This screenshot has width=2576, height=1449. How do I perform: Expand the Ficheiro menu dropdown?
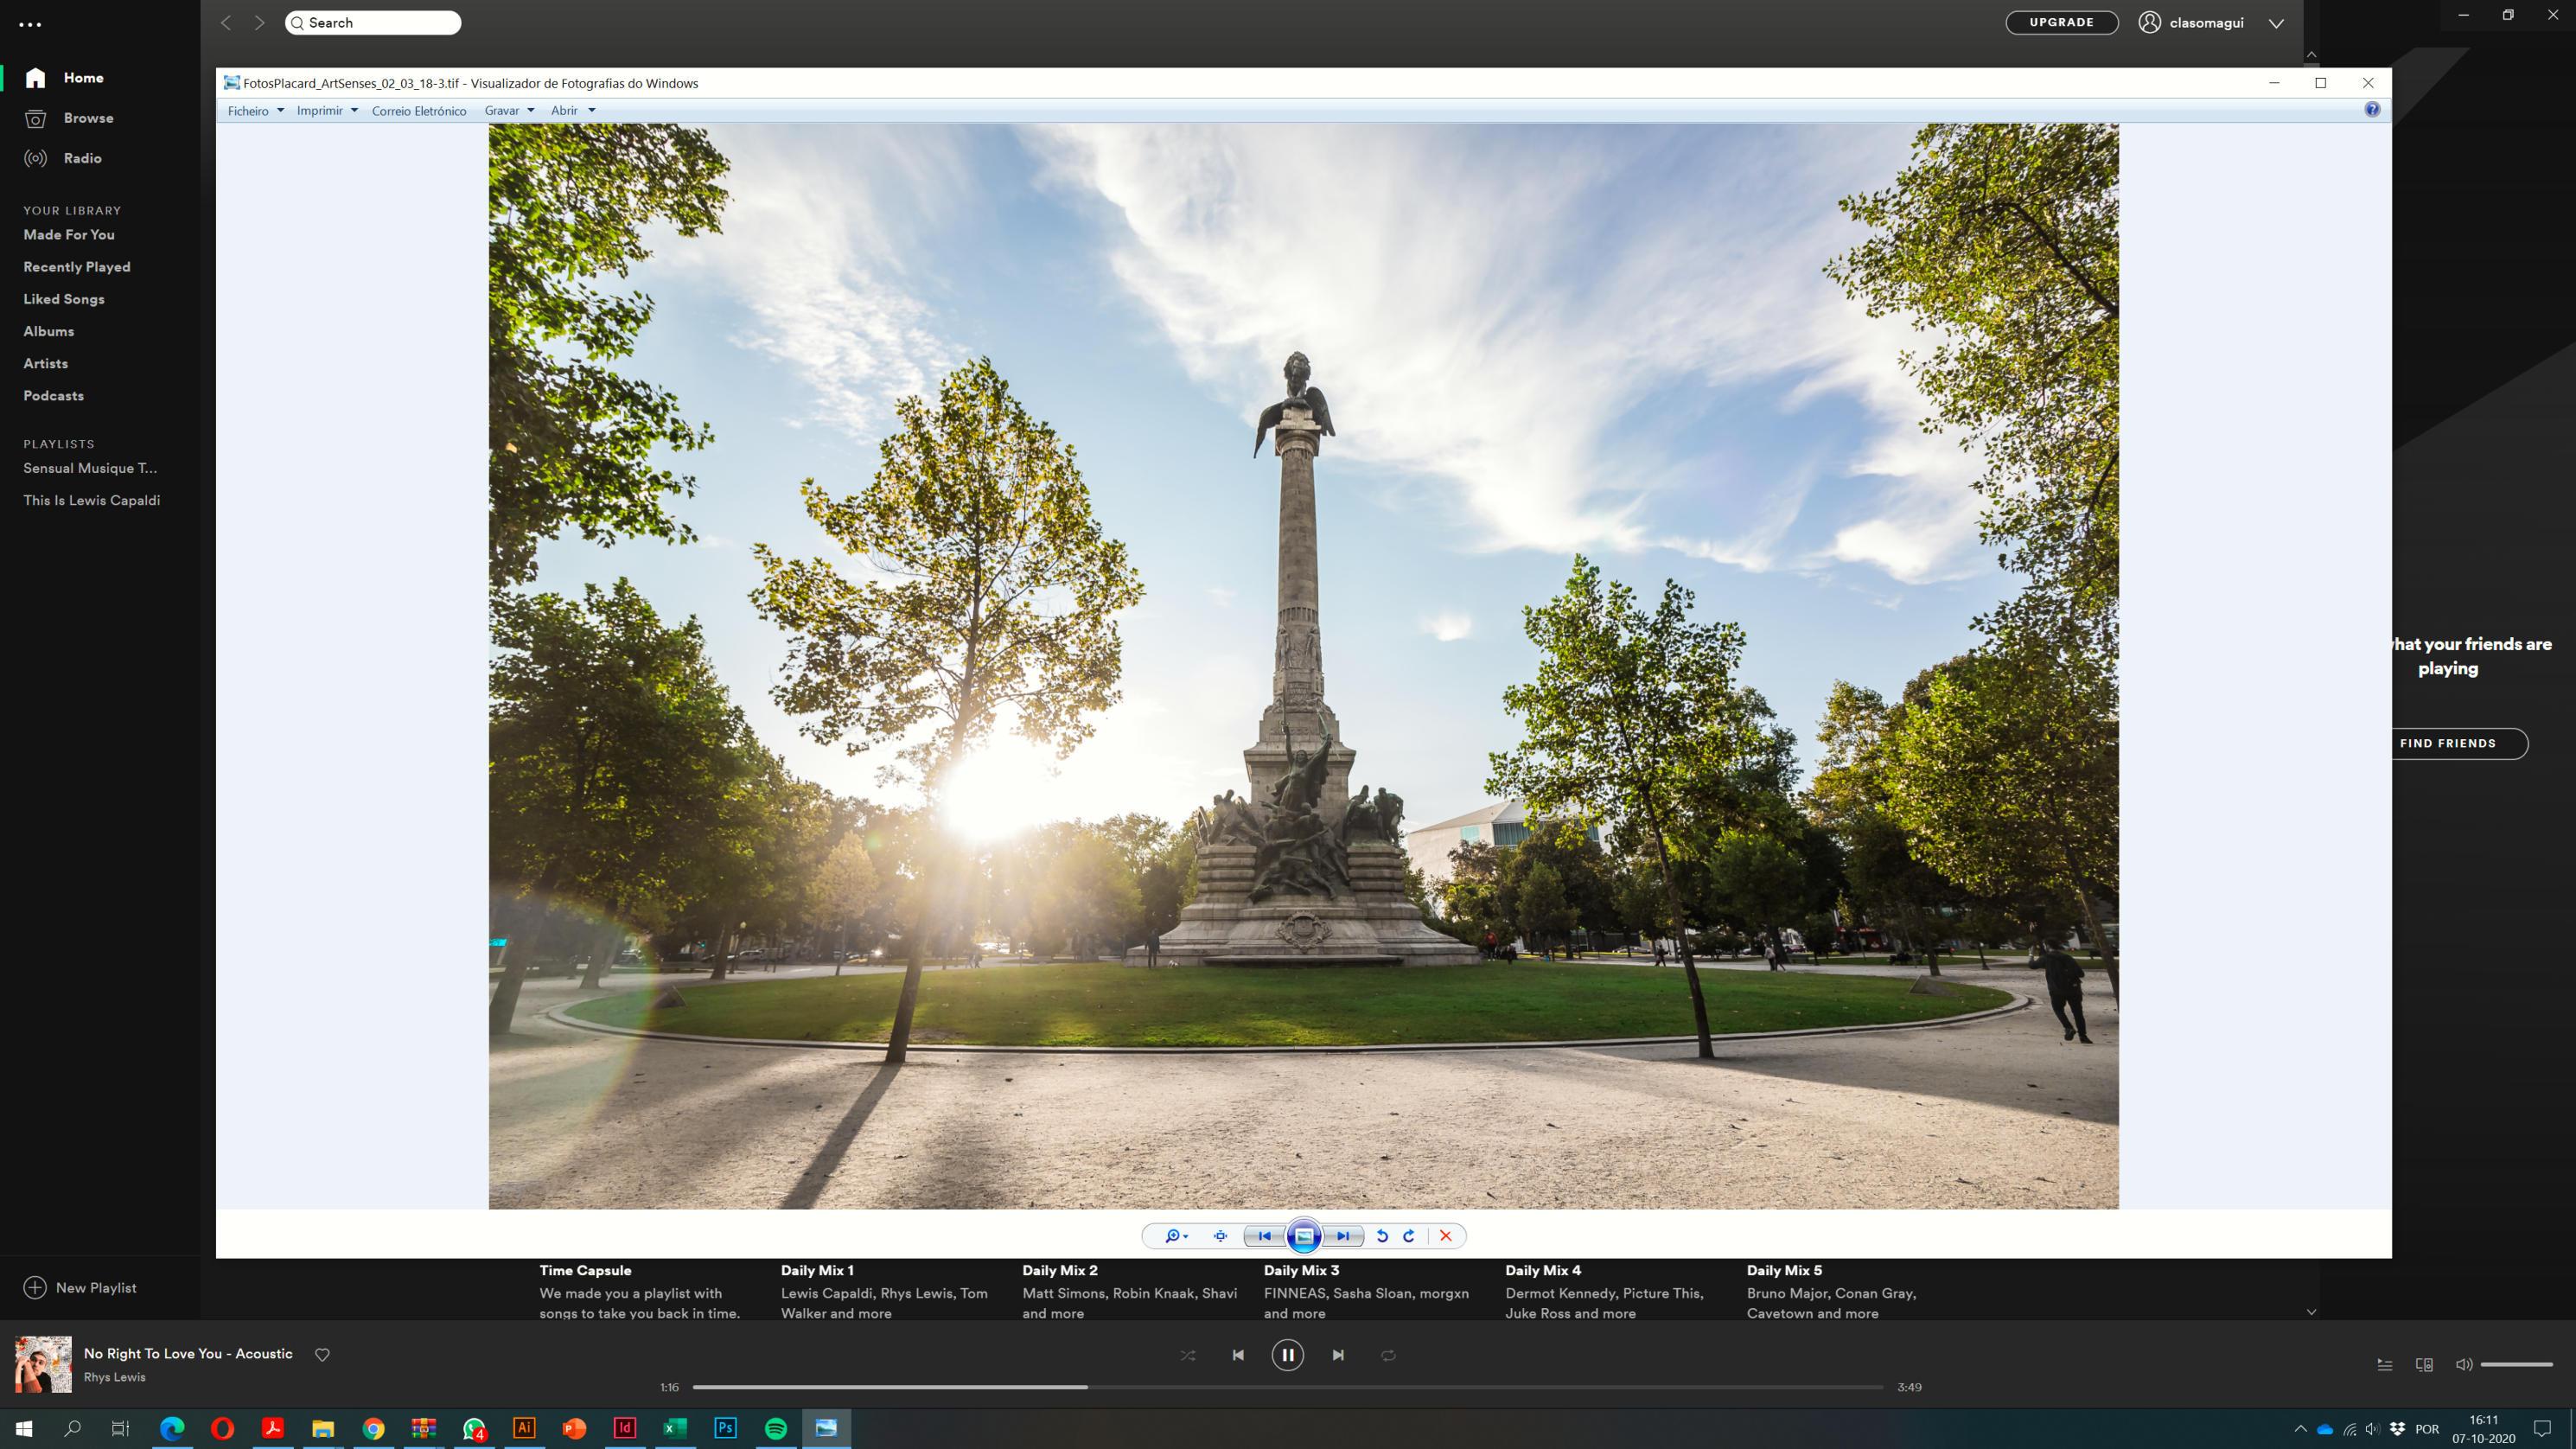255,111
